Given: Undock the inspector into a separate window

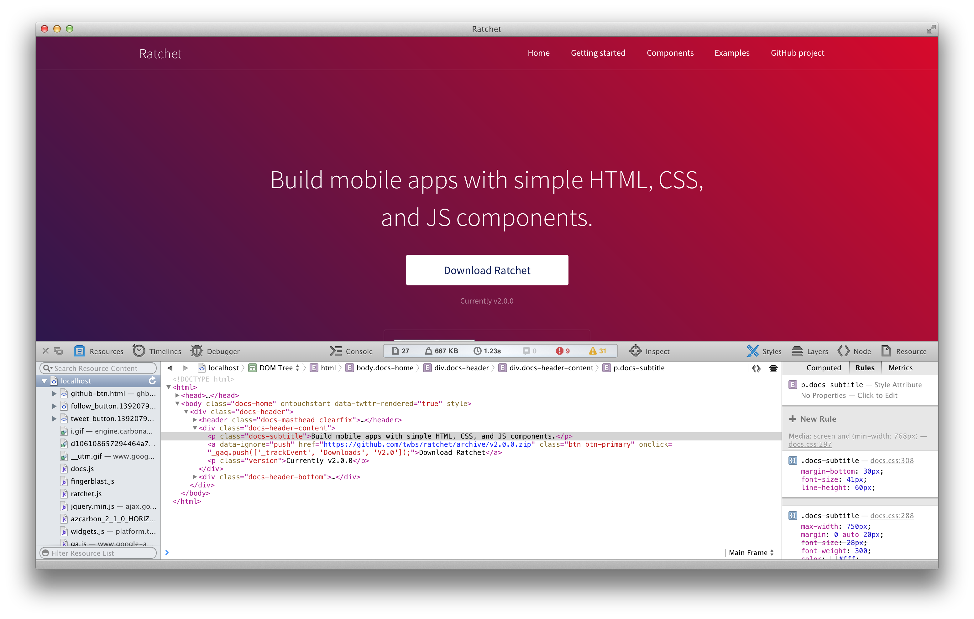Looking at the screenshot, I should [x=59, y=351].
